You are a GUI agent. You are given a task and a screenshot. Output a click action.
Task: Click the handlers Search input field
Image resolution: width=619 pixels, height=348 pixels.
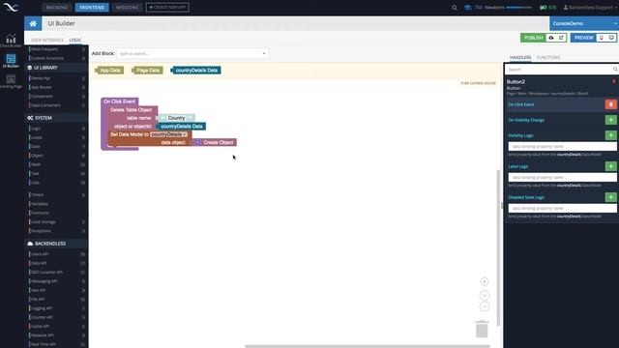click(559, 70)
